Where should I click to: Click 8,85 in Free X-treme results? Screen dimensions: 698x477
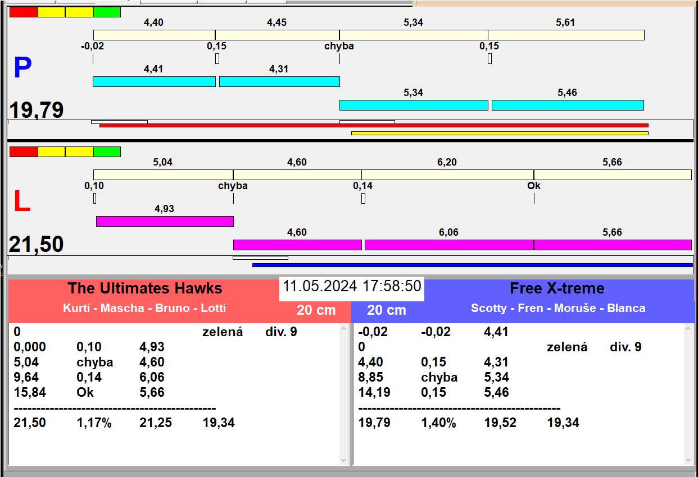pos(371,377)
